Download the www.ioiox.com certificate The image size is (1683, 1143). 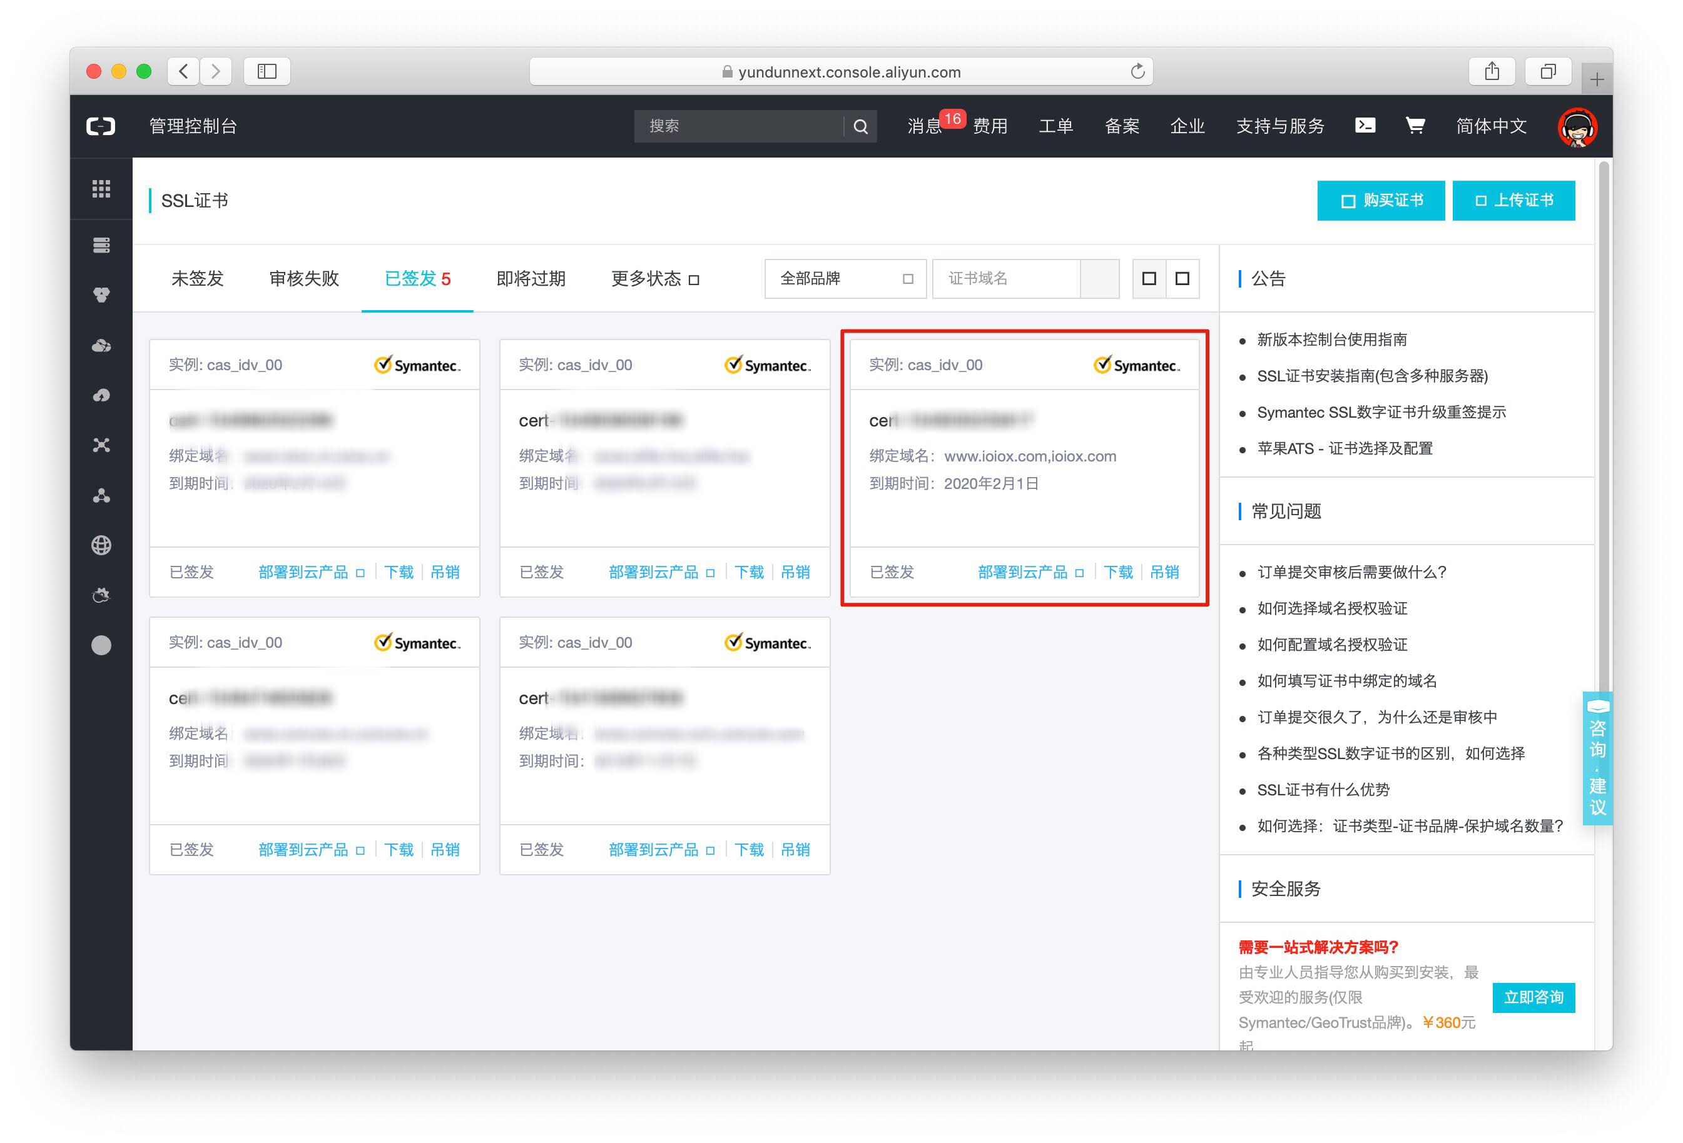pos(1117,572)
